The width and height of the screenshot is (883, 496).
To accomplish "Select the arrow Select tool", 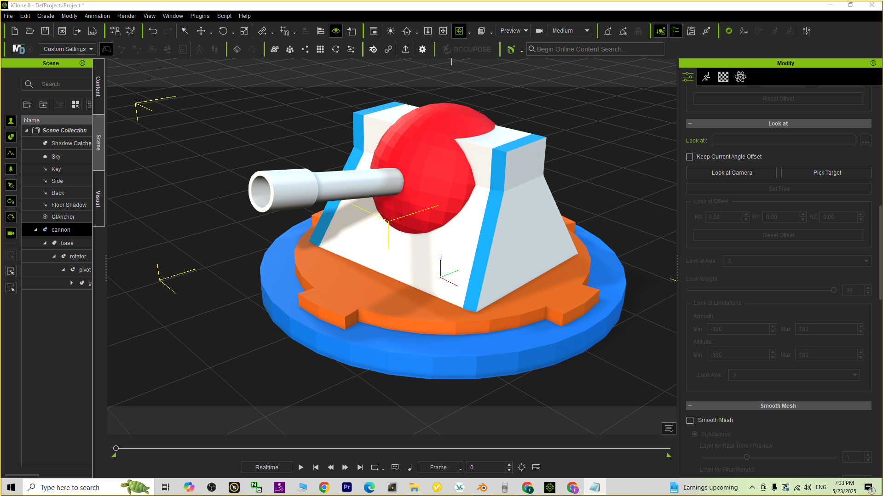I will (x=185, y=31).
